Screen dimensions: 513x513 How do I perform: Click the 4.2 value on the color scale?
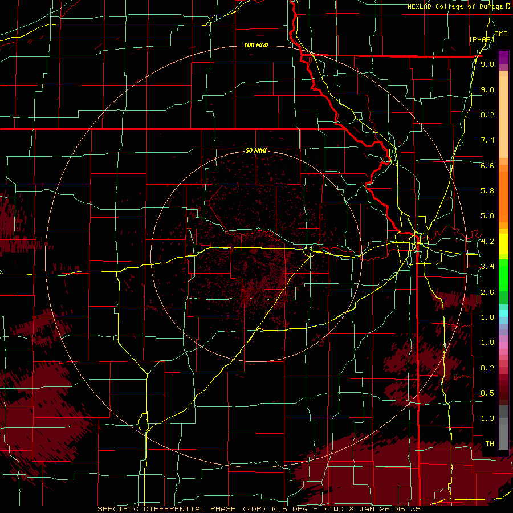487,242
